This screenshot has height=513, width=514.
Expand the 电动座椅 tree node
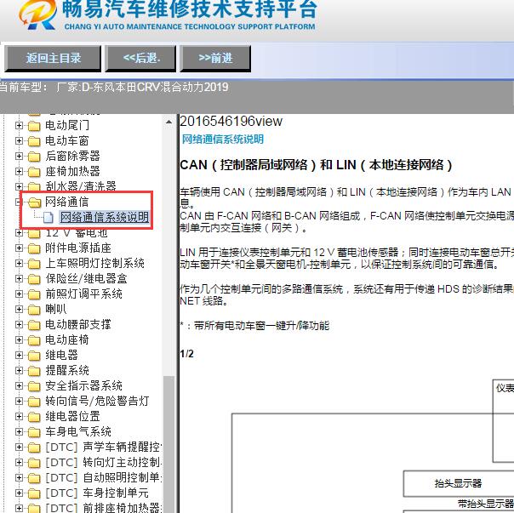coord(19,340)
